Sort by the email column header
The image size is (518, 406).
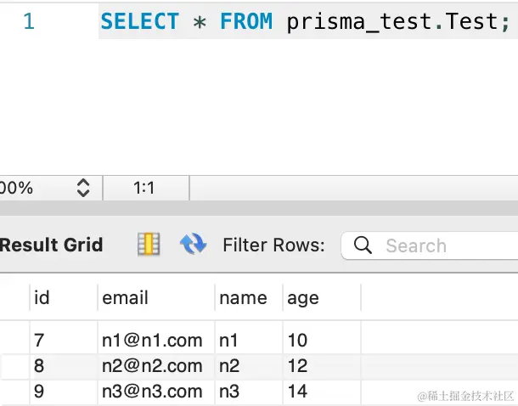[x=156, y=298]
